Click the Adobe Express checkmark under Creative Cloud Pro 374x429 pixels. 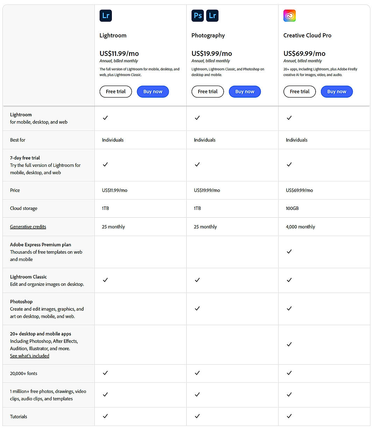coord(289,252)
